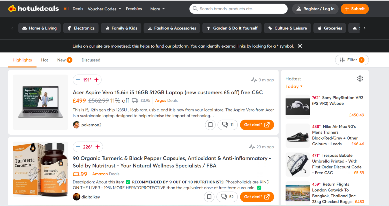Switch to the Discussed tab
The image size is (389, 206).
click(x=91, y=60)
